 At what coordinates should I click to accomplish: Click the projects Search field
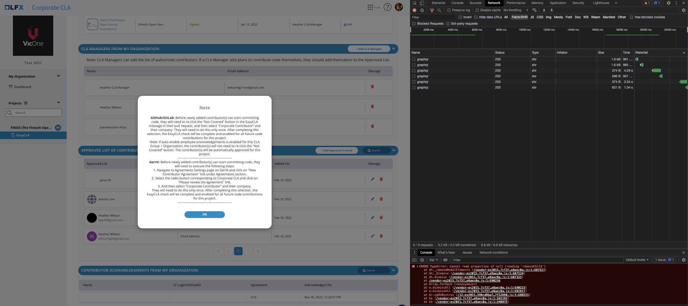(x=33, y=112)
